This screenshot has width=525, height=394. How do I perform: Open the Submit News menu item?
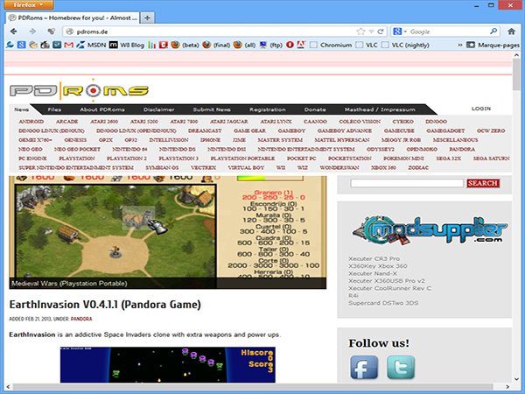tap(212, 109)
